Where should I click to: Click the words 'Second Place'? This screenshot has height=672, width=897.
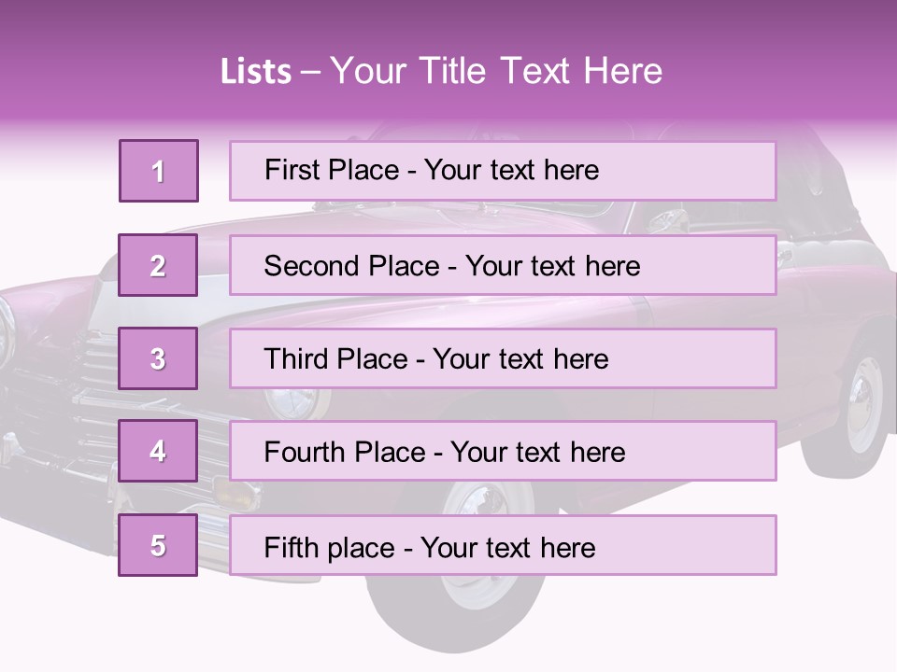tap(352, 266)
